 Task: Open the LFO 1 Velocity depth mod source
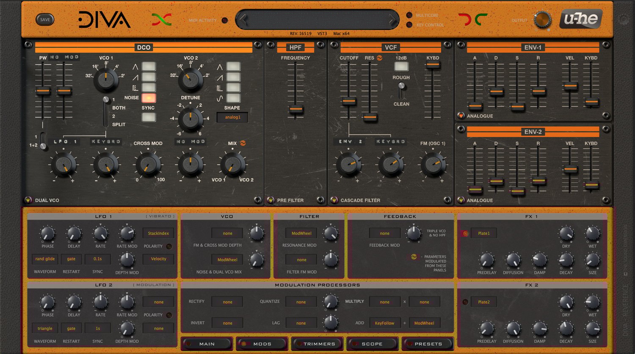pos(159,259)
